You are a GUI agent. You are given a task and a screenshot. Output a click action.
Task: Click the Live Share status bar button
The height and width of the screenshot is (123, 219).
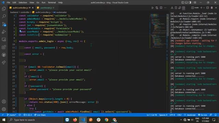(x=40, y=115)
